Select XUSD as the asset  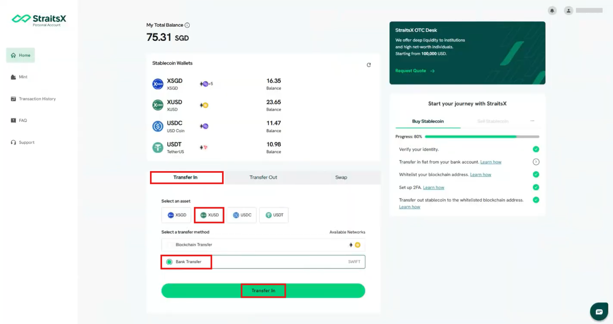tap(209, 215)
